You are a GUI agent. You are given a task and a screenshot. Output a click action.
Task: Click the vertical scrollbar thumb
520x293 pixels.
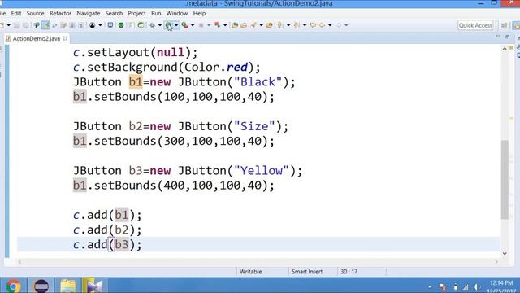click(x=505, y=179)
